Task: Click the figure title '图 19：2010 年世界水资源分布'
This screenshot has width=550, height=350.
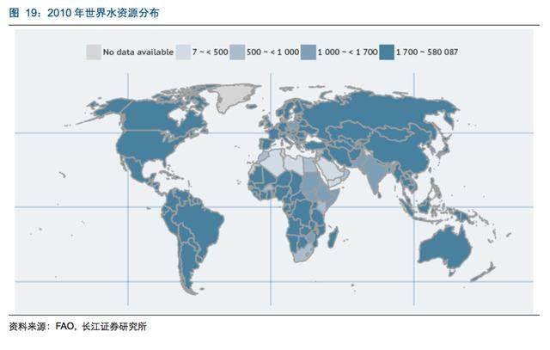Action: (84, 13)
